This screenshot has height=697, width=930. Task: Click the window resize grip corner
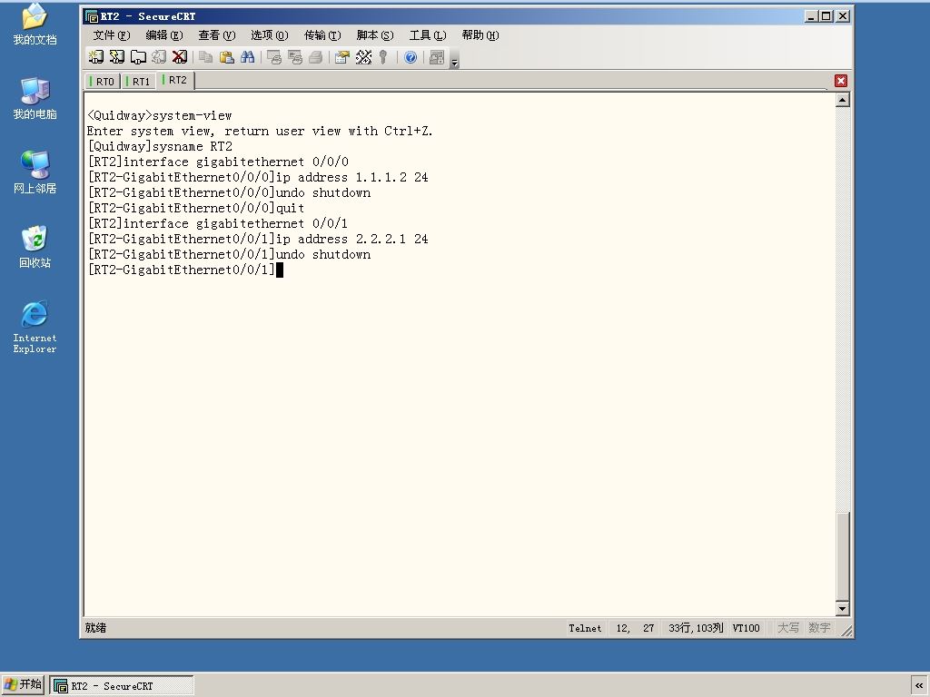pyautogui.click(x=846, y=632)
